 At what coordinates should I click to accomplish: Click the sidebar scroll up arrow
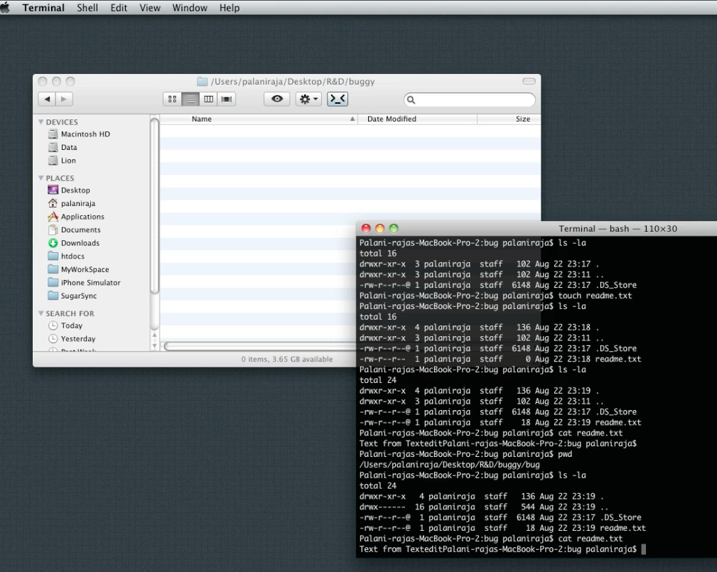click(155, 335)
